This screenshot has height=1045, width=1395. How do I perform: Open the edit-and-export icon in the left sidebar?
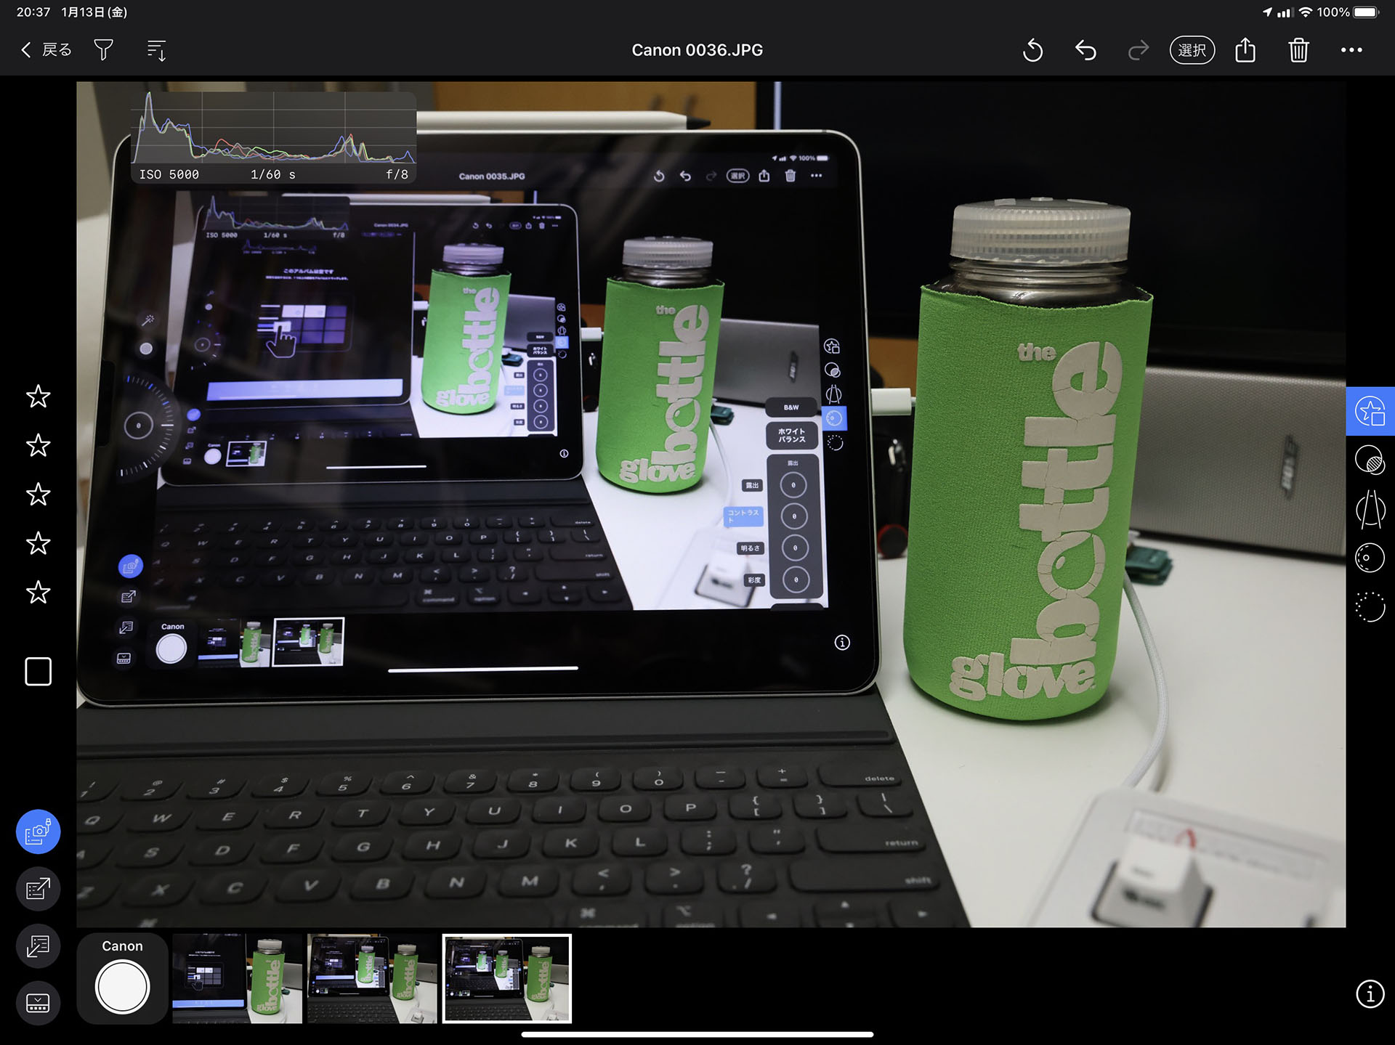coord(38,889)
